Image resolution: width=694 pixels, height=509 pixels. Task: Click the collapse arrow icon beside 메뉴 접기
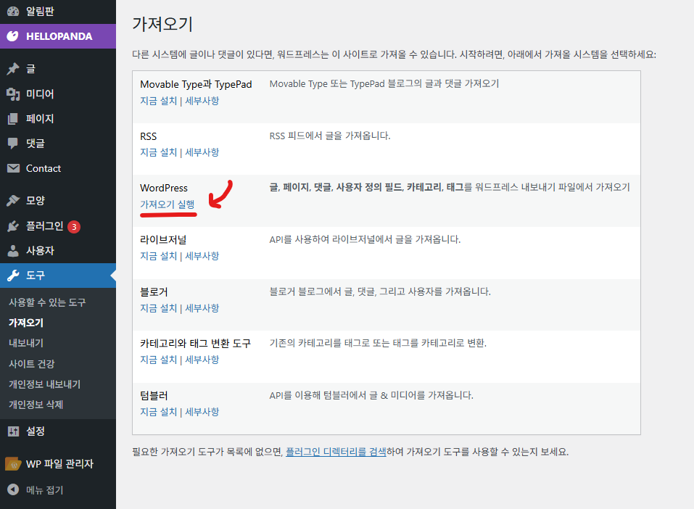pos(13,489)
